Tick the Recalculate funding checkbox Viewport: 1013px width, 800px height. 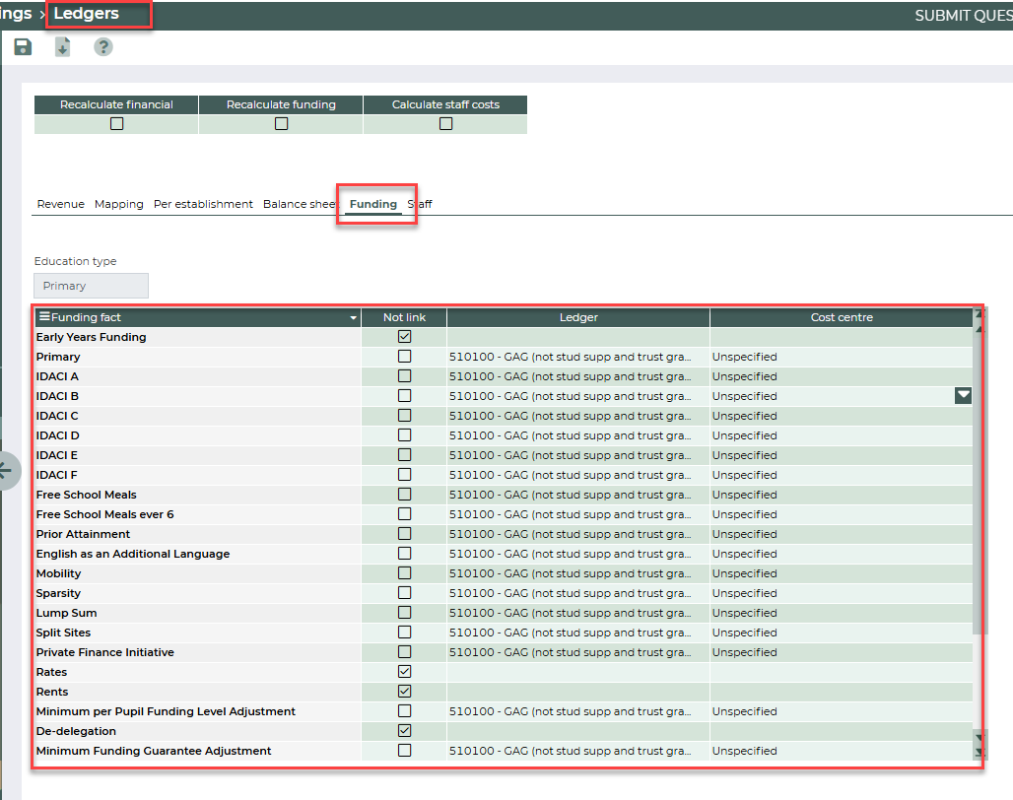pos(281,124)
